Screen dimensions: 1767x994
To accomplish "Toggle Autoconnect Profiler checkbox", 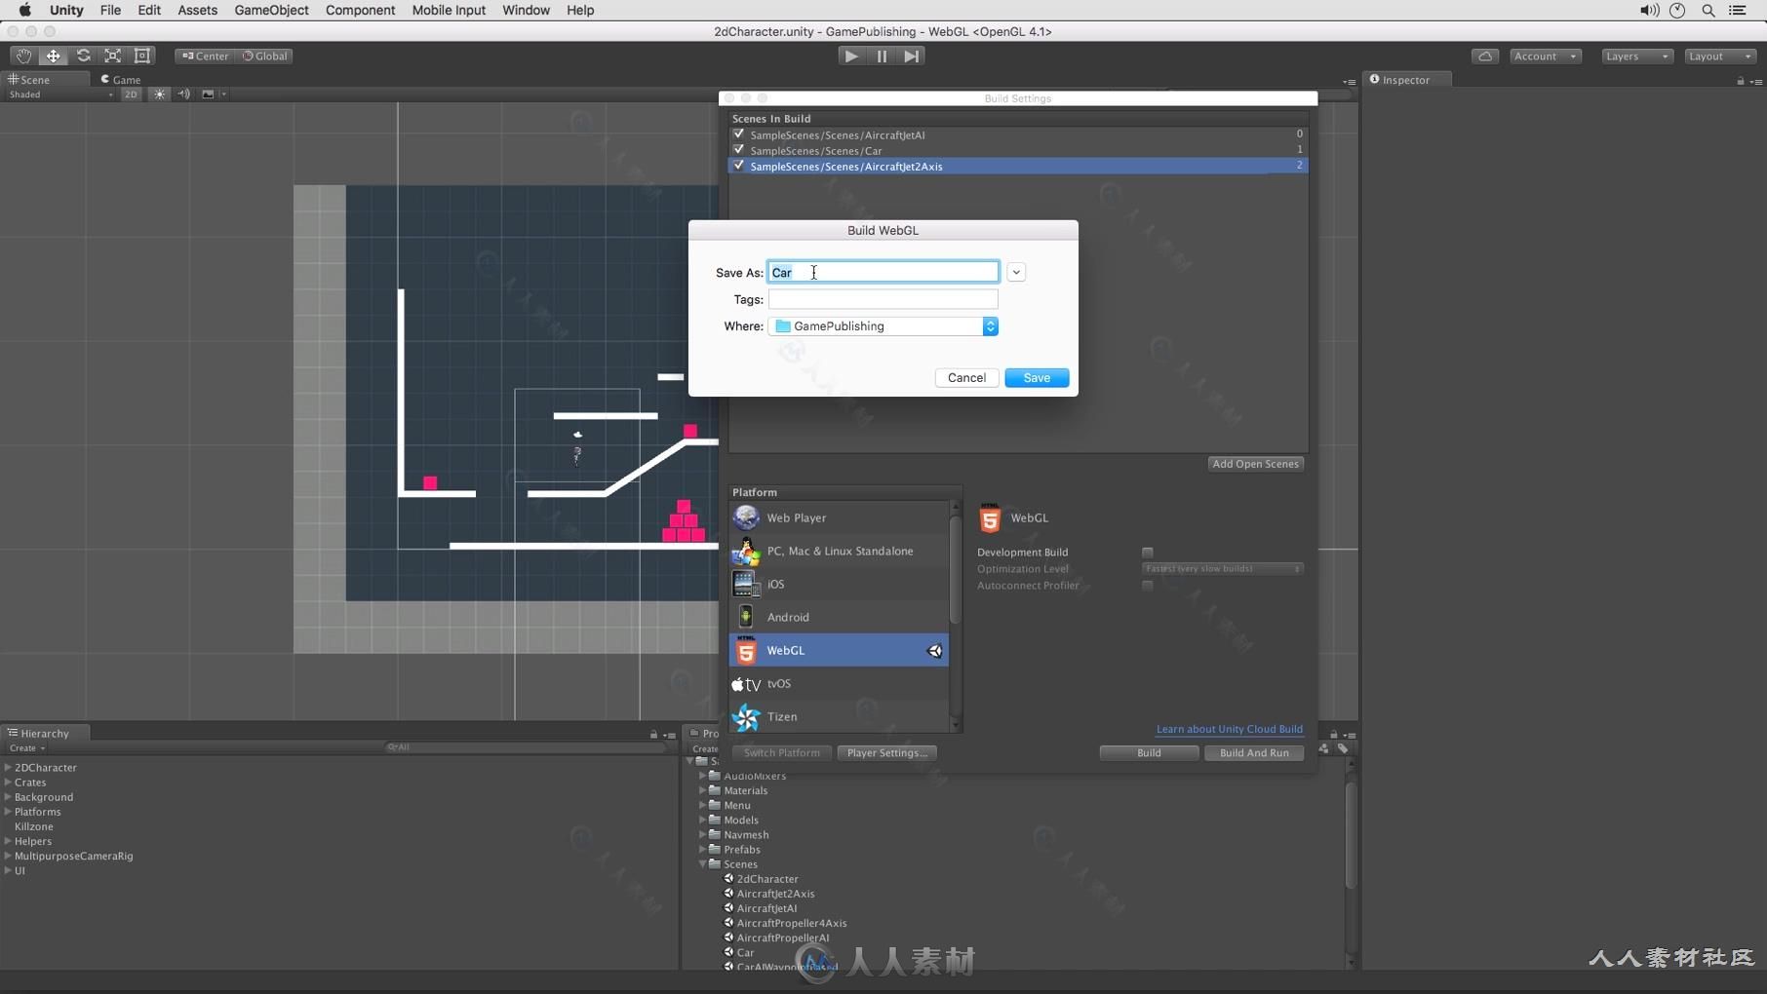I will coord(1148,586).
